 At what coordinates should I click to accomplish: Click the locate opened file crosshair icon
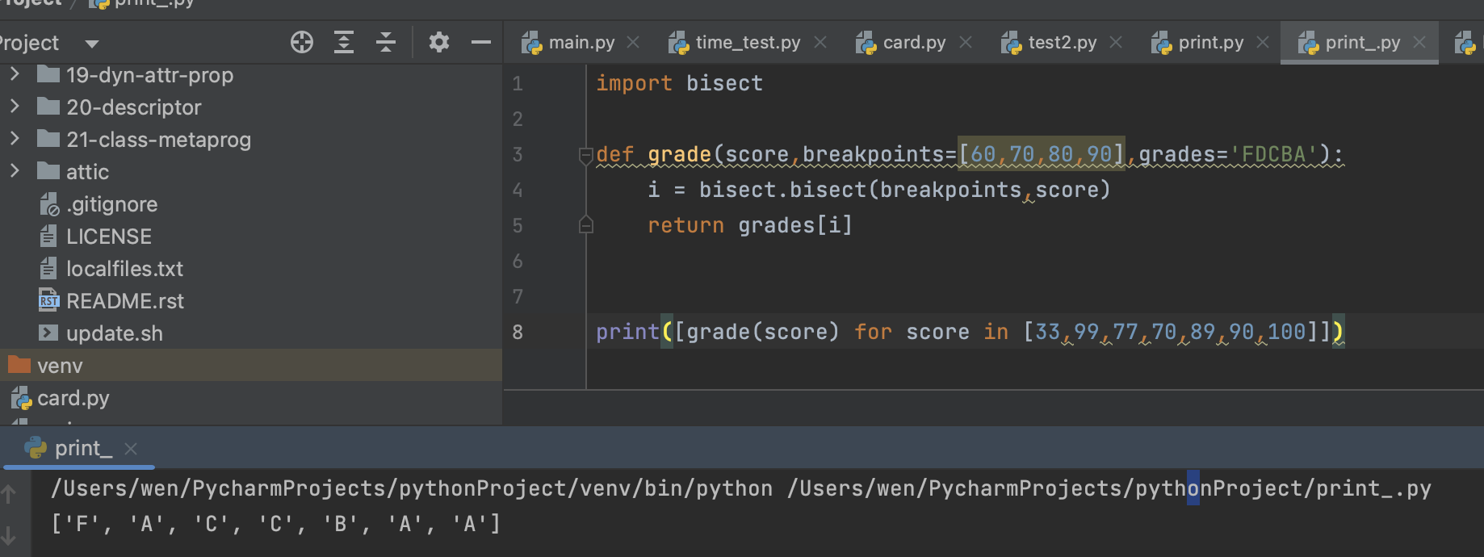[x=302, y=42]
